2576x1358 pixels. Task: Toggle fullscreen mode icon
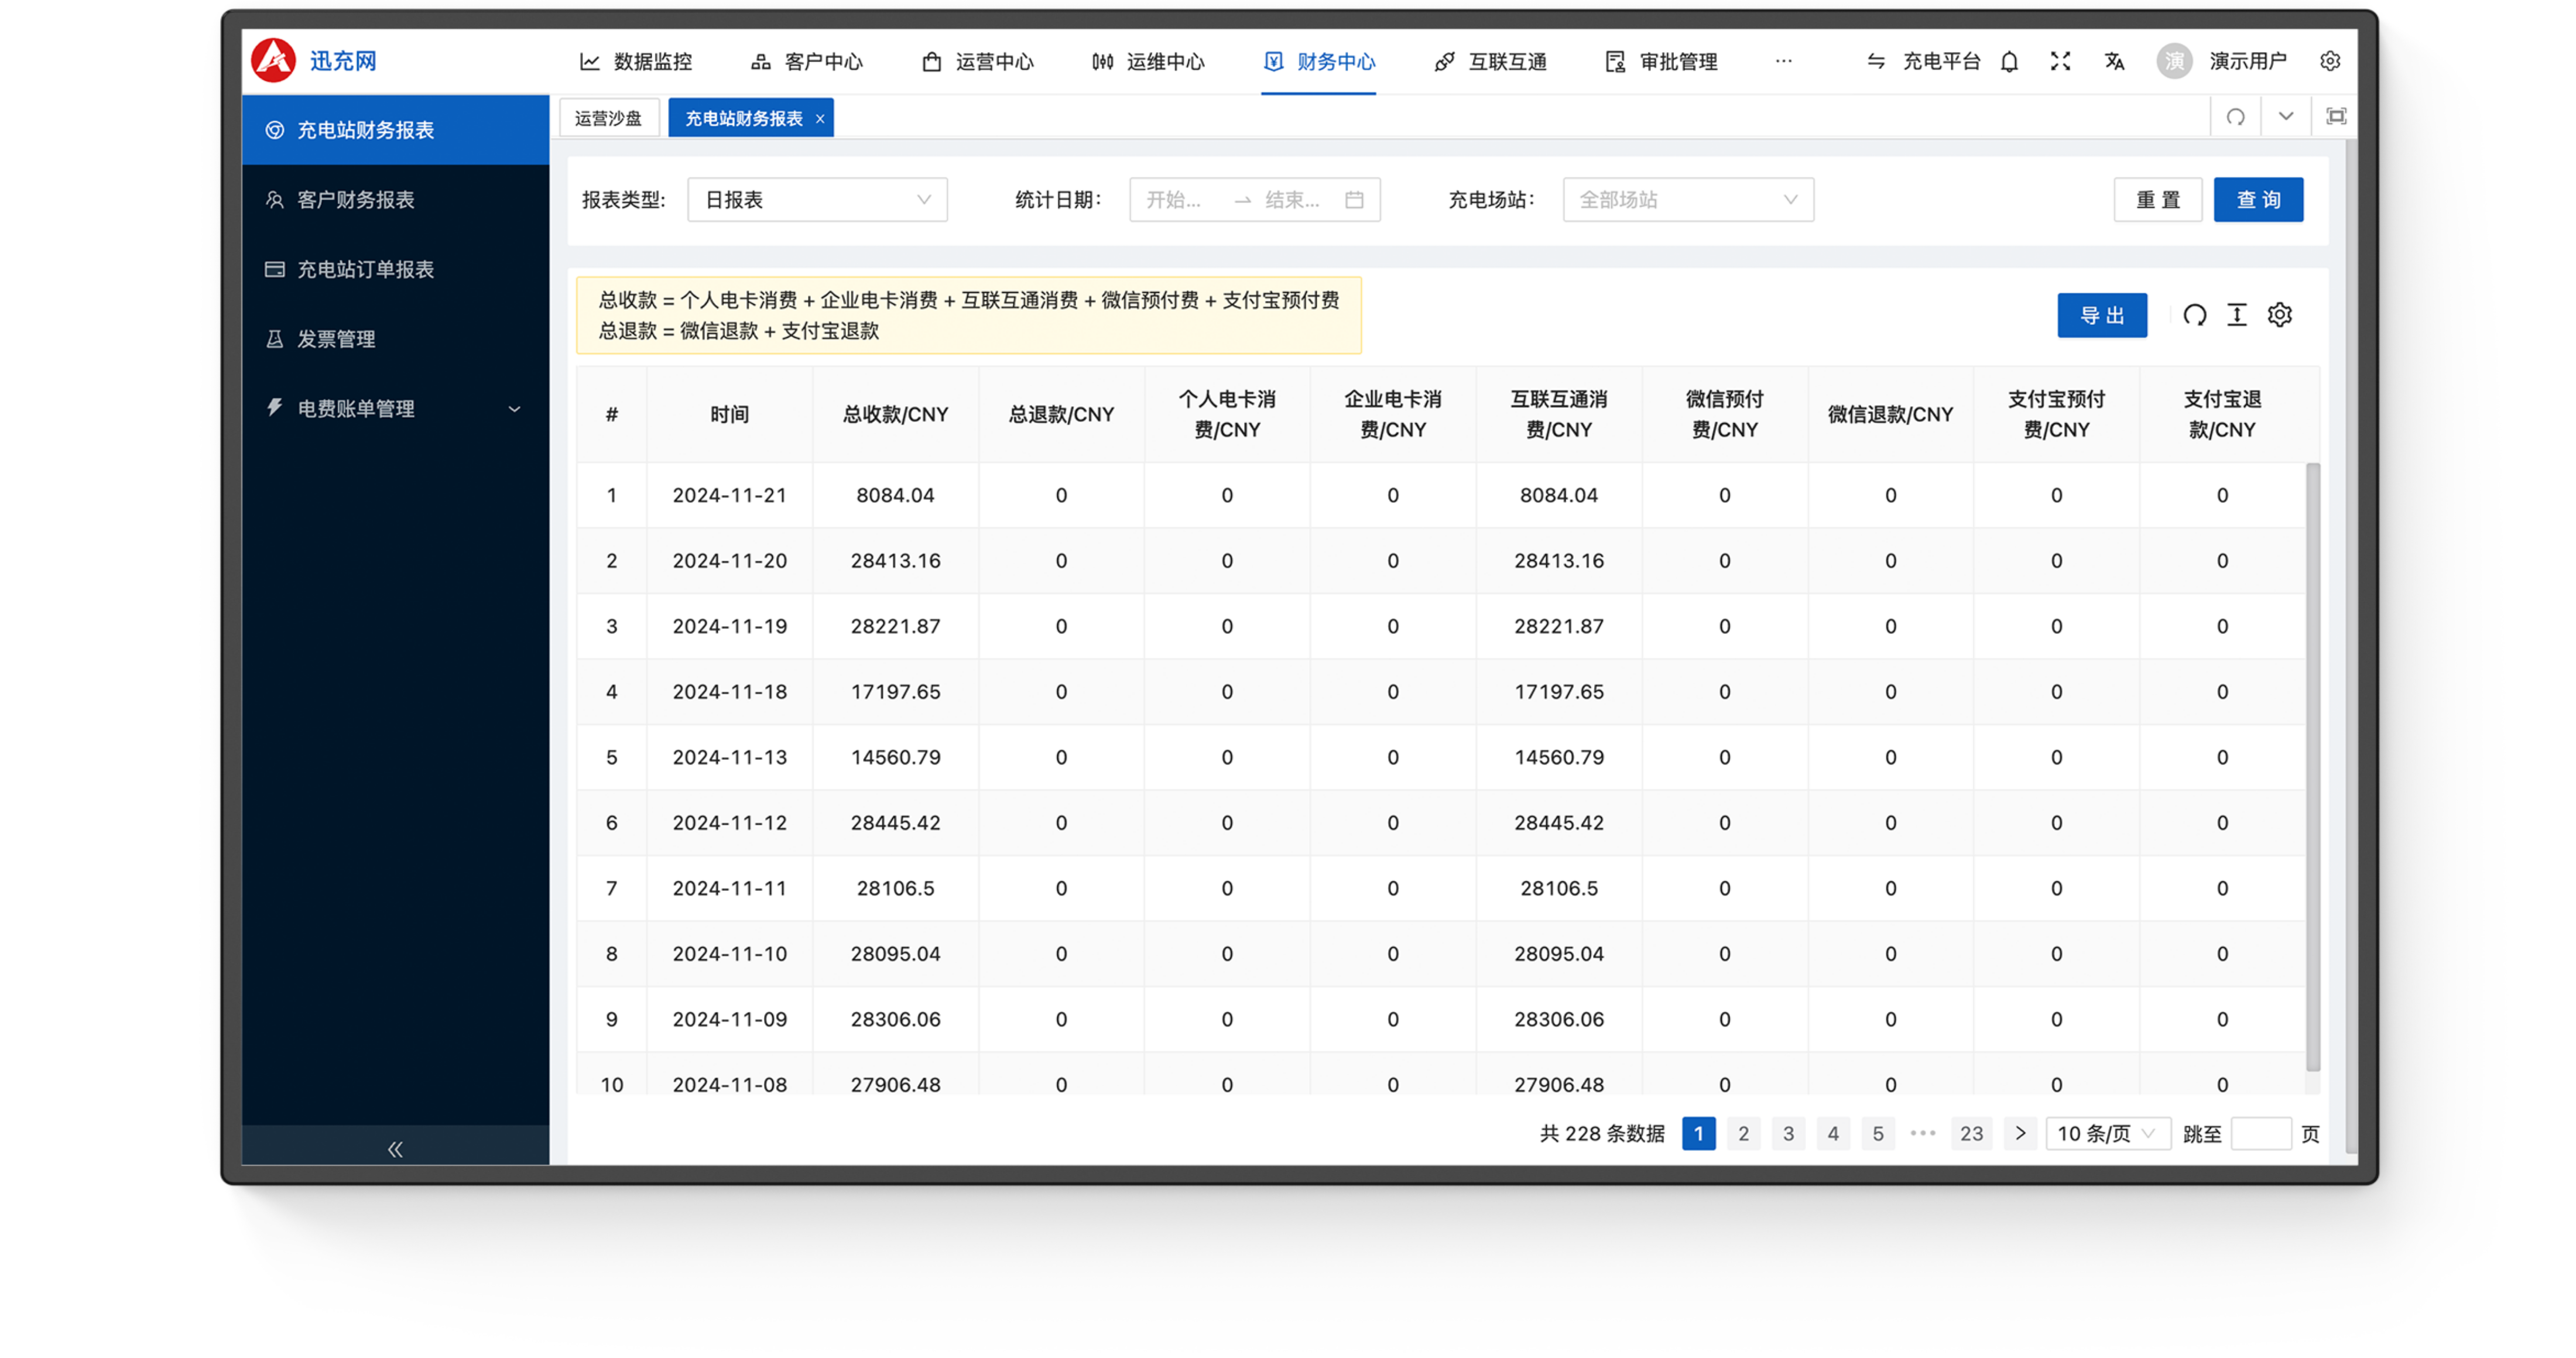[x=2060, y=61]
